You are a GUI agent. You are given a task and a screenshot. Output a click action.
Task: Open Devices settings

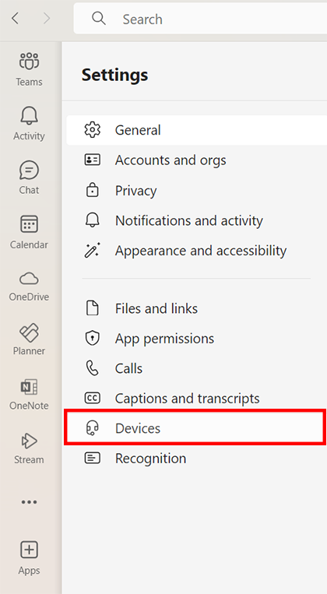tap(195, 428)
